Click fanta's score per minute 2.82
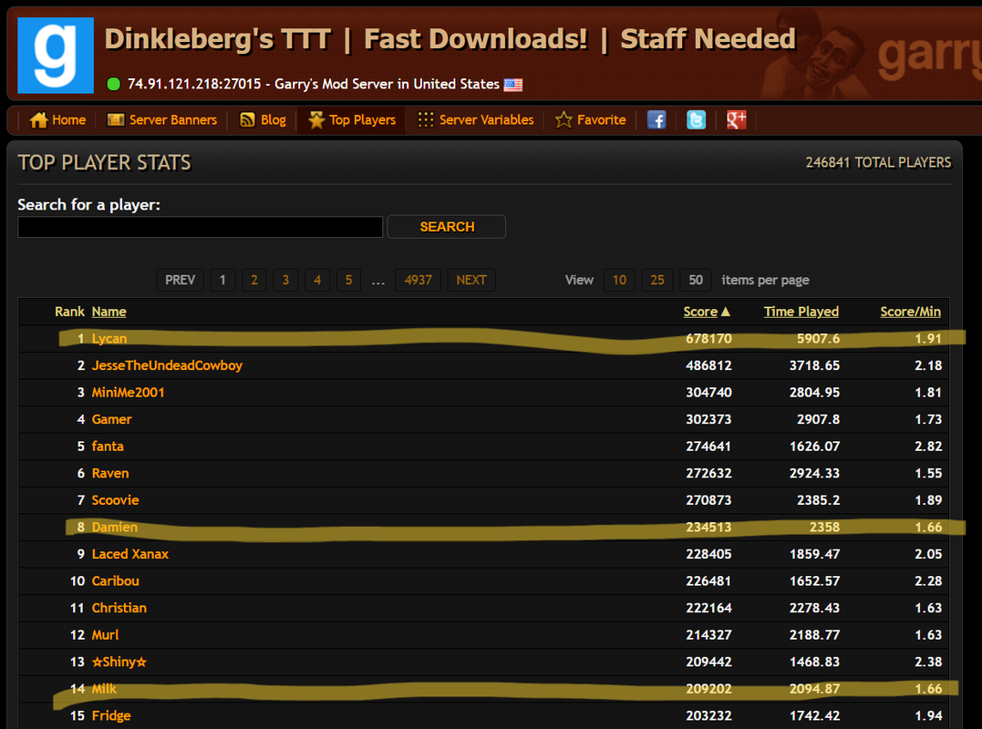Viewport: 982px width, 729px height. [x=927, y=447]
